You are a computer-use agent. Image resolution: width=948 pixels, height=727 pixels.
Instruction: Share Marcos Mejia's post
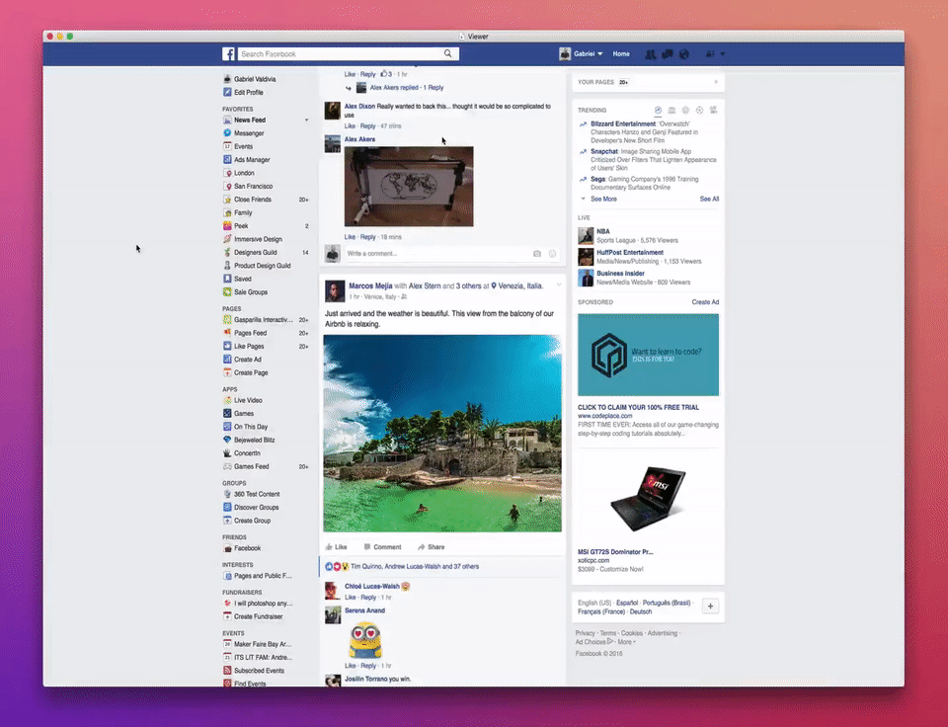[x=432, y=547]
